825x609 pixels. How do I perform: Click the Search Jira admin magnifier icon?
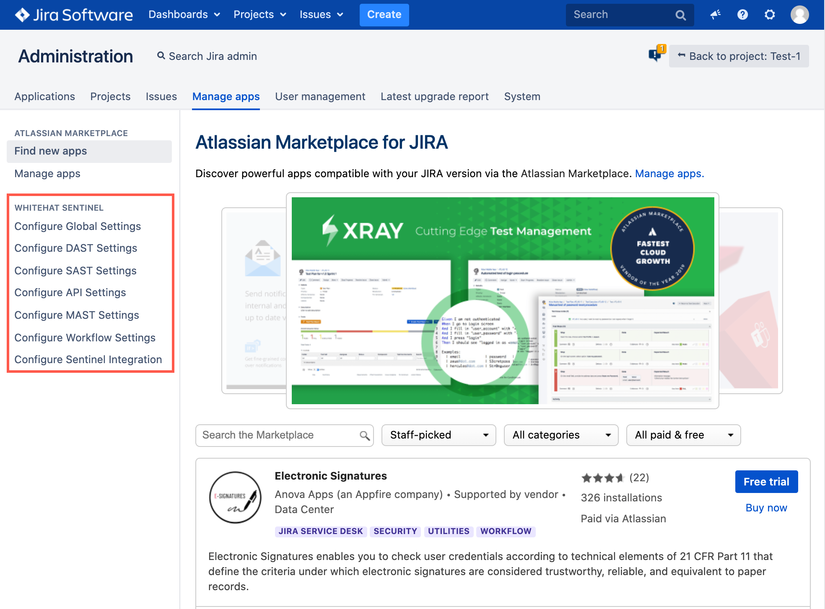[x=161, y=56]
